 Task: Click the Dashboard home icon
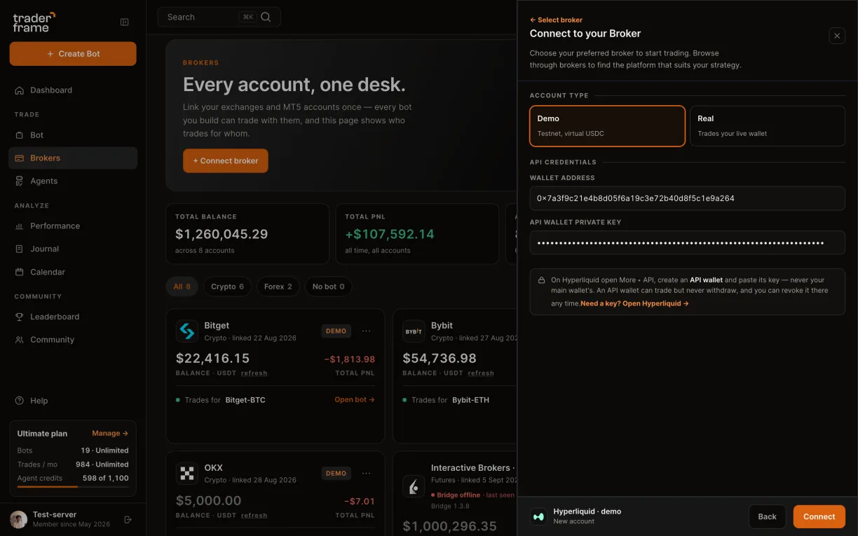coord(20,90)
